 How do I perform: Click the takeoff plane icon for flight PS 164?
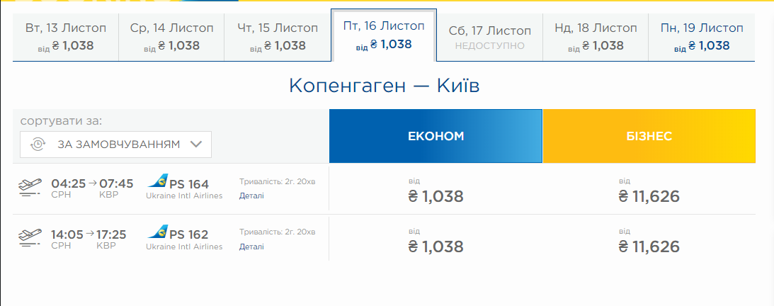coord(30,188)
